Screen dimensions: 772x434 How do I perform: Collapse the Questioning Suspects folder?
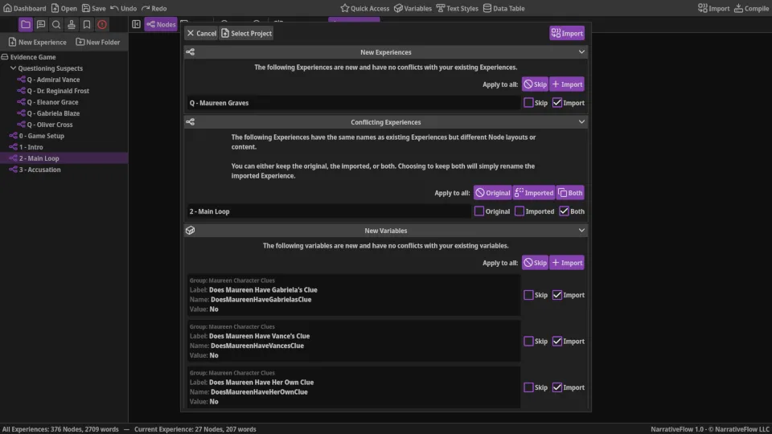(14, 68)
